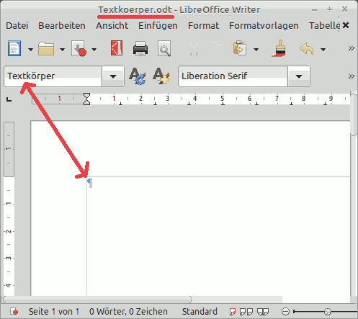
Task: Click the Paste clipboard icon
Action: 239,48
